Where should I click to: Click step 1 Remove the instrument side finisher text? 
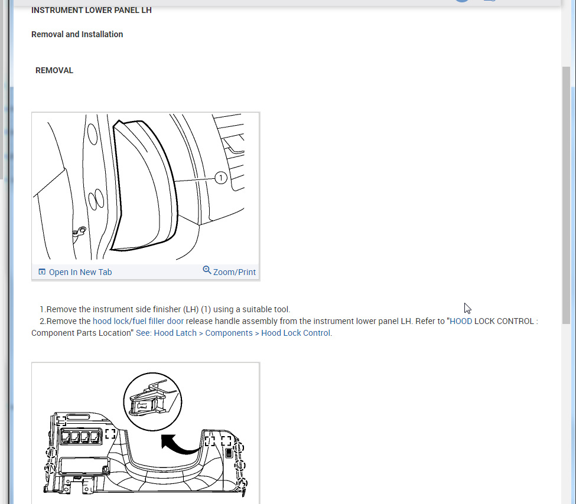165,309
